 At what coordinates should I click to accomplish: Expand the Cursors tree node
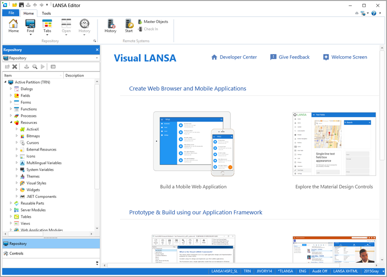16,142
